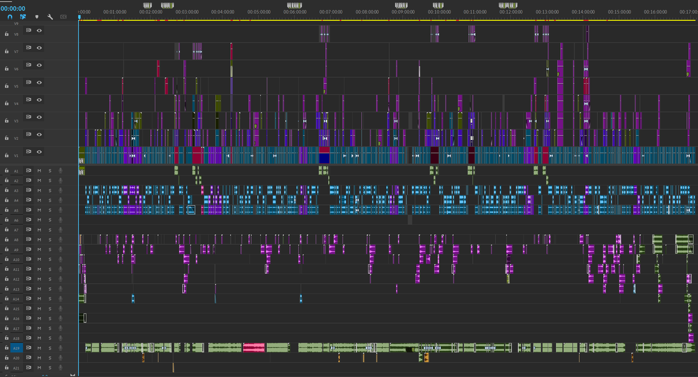Solo audio track A3

pyautogui.click(x=50, y=191)
